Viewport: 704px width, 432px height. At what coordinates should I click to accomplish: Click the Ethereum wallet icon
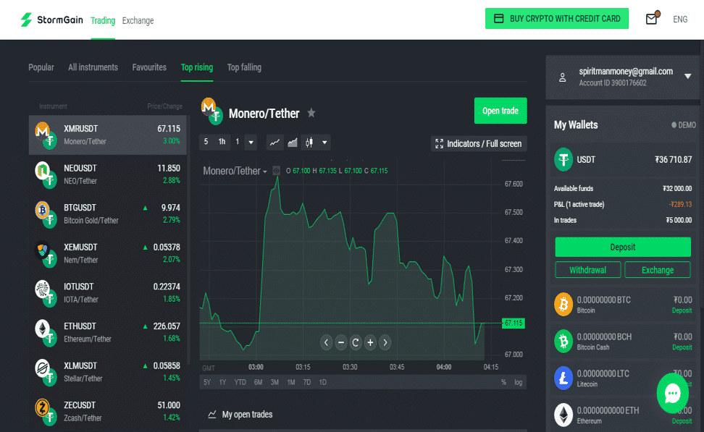click(563, 415)
